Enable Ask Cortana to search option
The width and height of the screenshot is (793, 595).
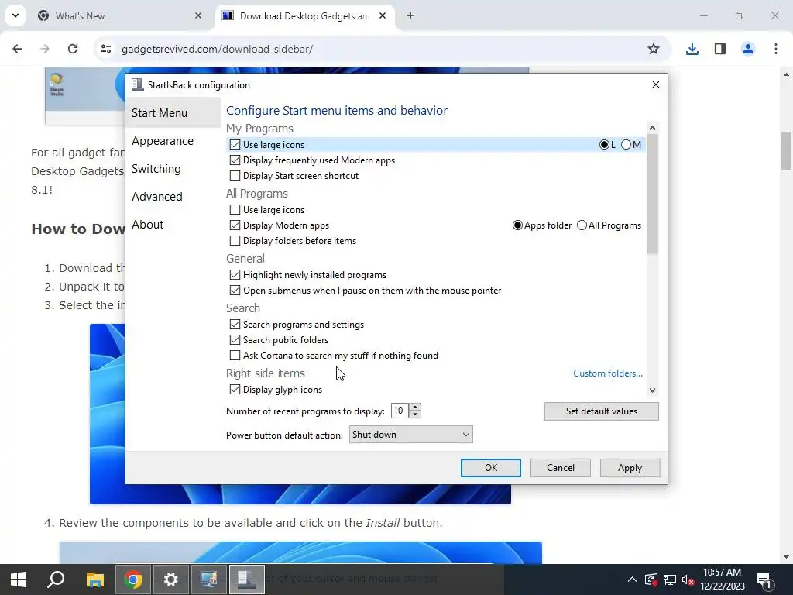[235, 356]
